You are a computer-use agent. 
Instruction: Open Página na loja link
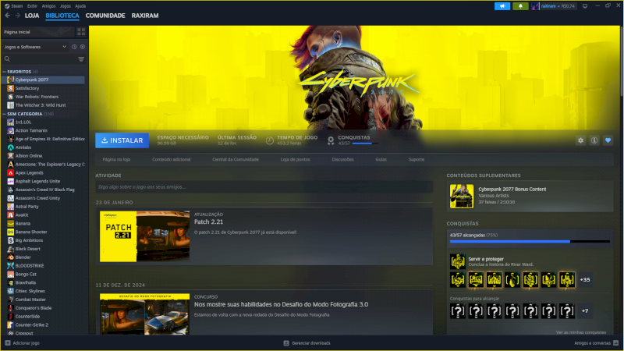point(116,159)
